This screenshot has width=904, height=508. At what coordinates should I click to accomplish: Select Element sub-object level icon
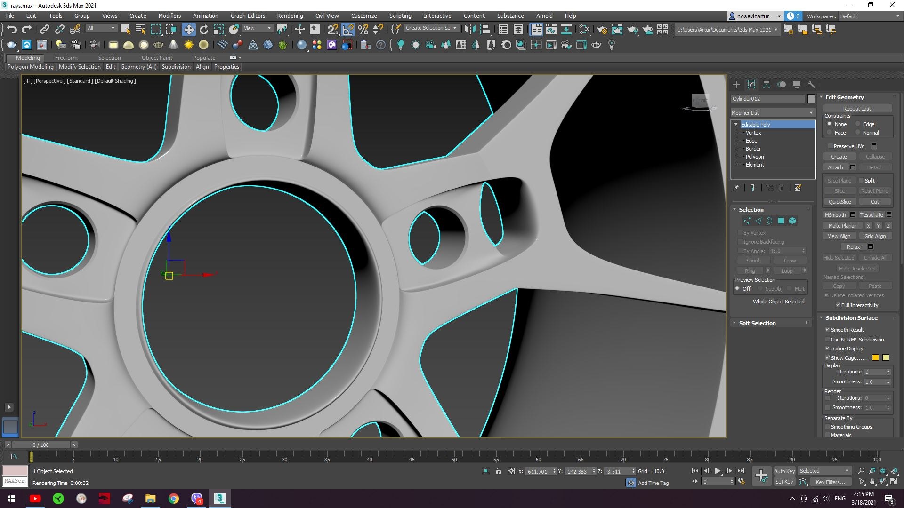pyautogui.click(x=792, y=221)
